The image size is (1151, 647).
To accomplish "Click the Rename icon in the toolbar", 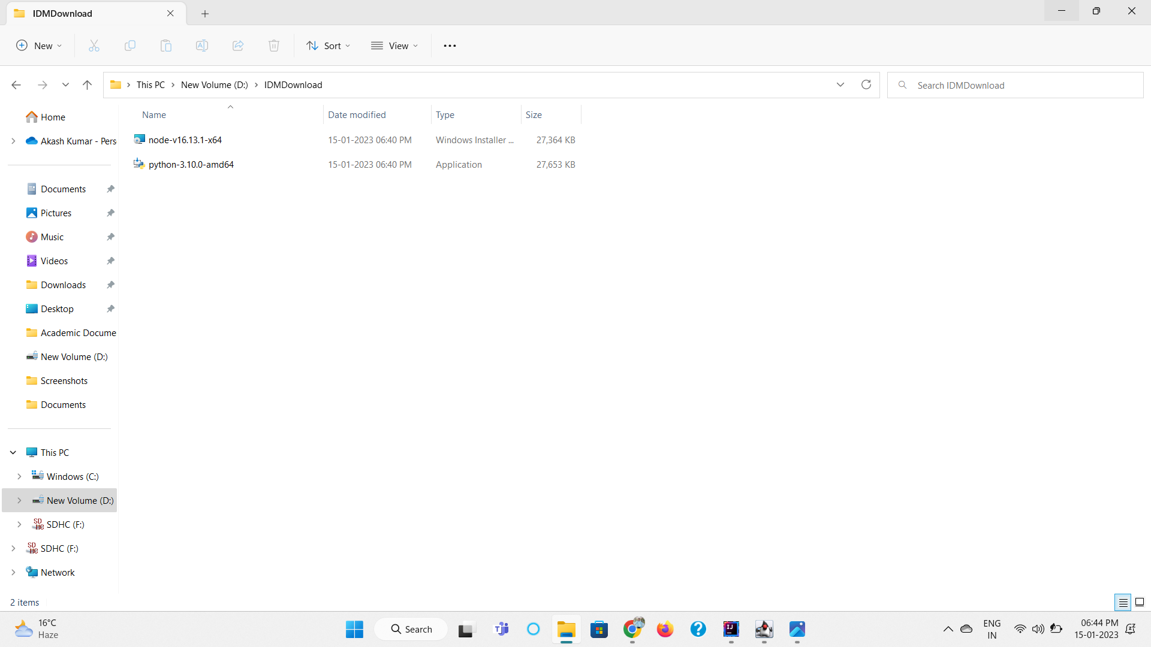I will [x=202, y=45].
